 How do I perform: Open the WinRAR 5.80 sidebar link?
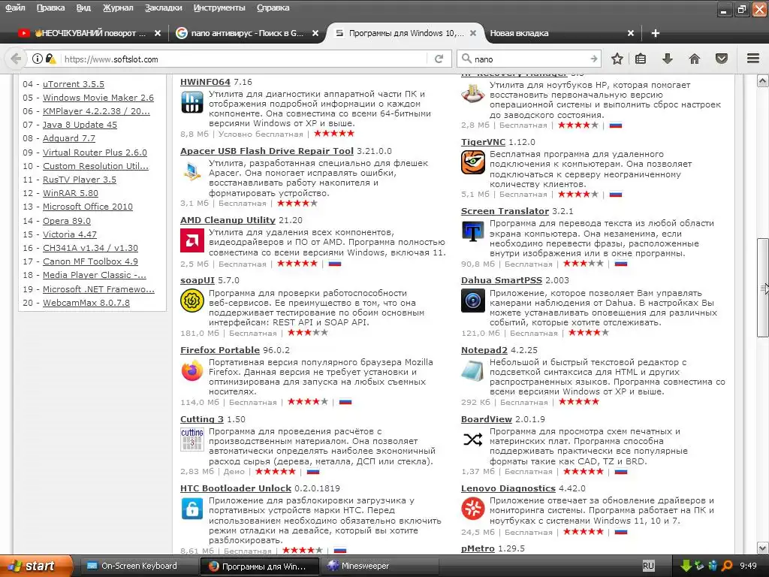point(70,193)
